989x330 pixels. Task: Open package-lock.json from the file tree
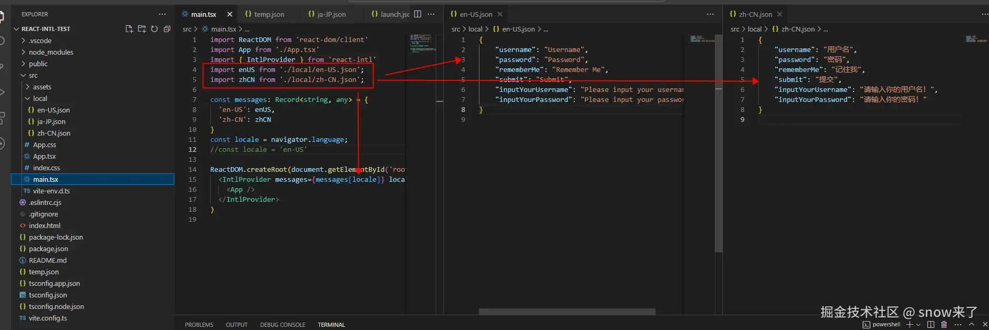pos(93,237)
